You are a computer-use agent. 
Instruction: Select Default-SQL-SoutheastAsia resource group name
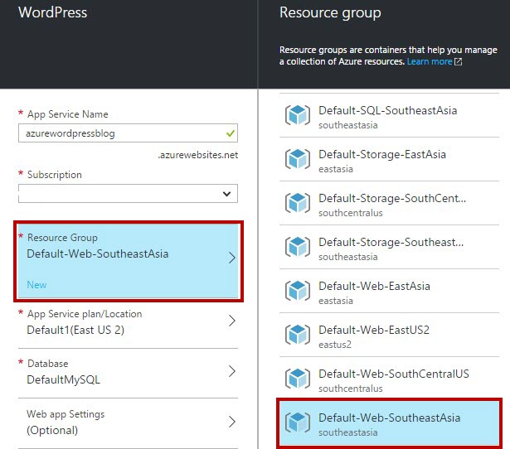point(388,110)
